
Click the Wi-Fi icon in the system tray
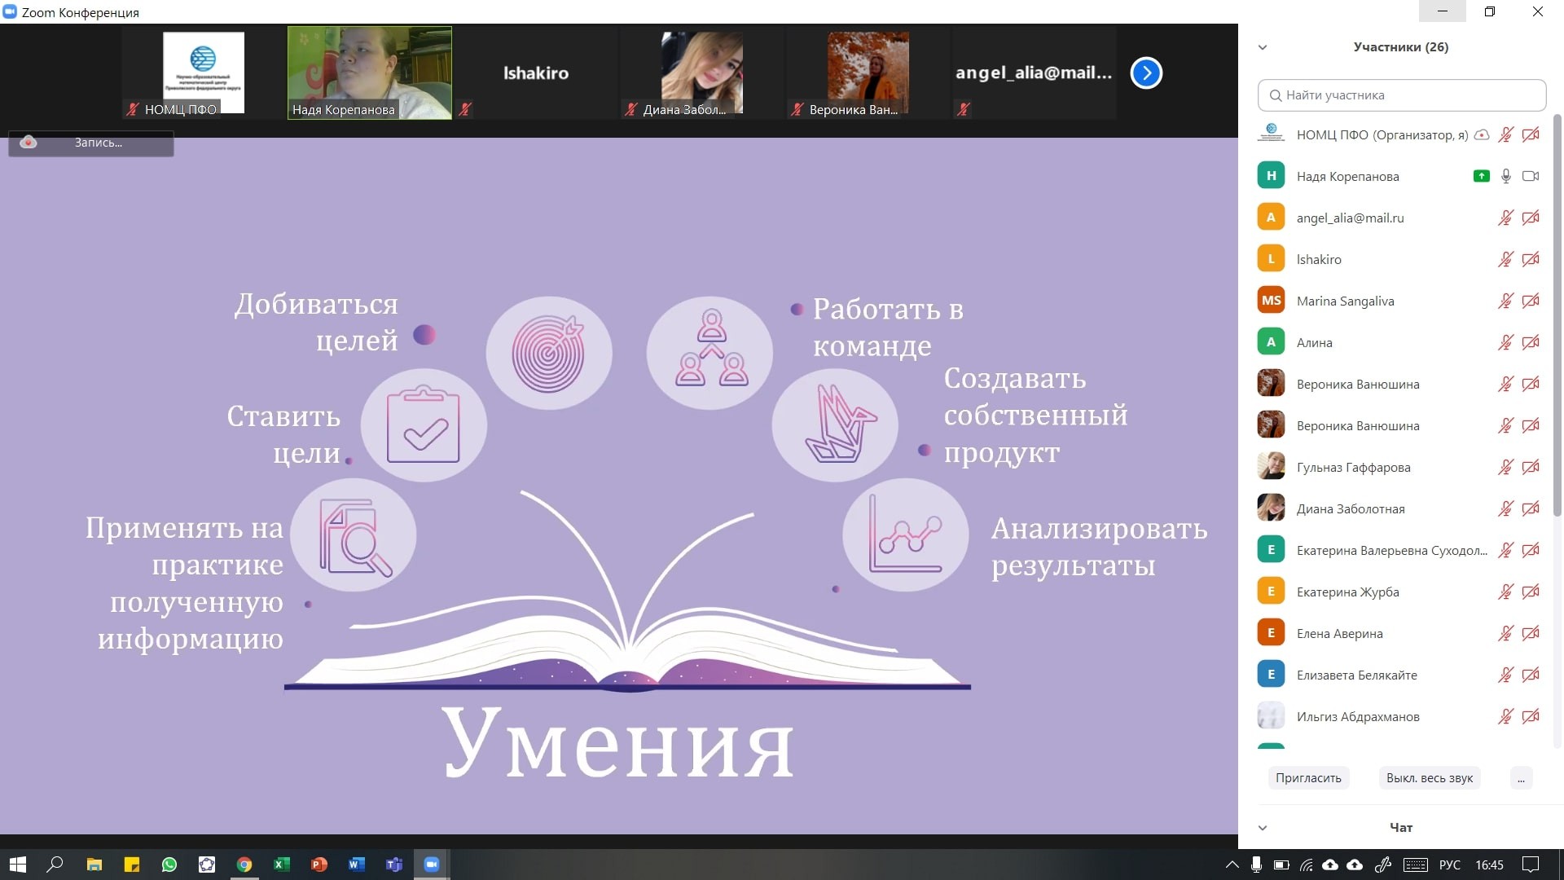[x=1307, y=865]
